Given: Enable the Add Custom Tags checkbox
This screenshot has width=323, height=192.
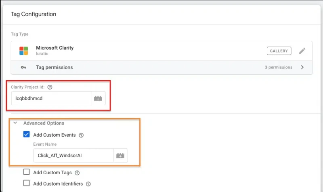Looking at the screenshot, I should pos(26,172).
